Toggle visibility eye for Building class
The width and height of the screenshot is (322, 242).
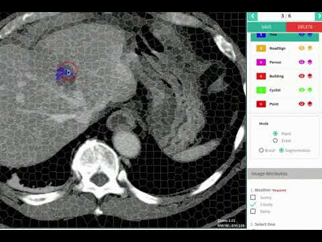tap(302, 76)
